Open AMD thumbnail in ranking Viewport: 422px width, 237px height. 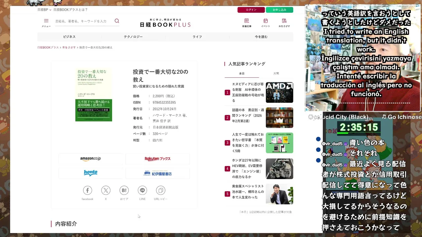[280, 92]
